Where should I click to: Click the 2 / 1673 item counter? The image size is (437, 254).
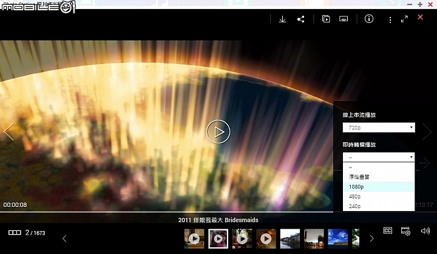coord(35,233)
